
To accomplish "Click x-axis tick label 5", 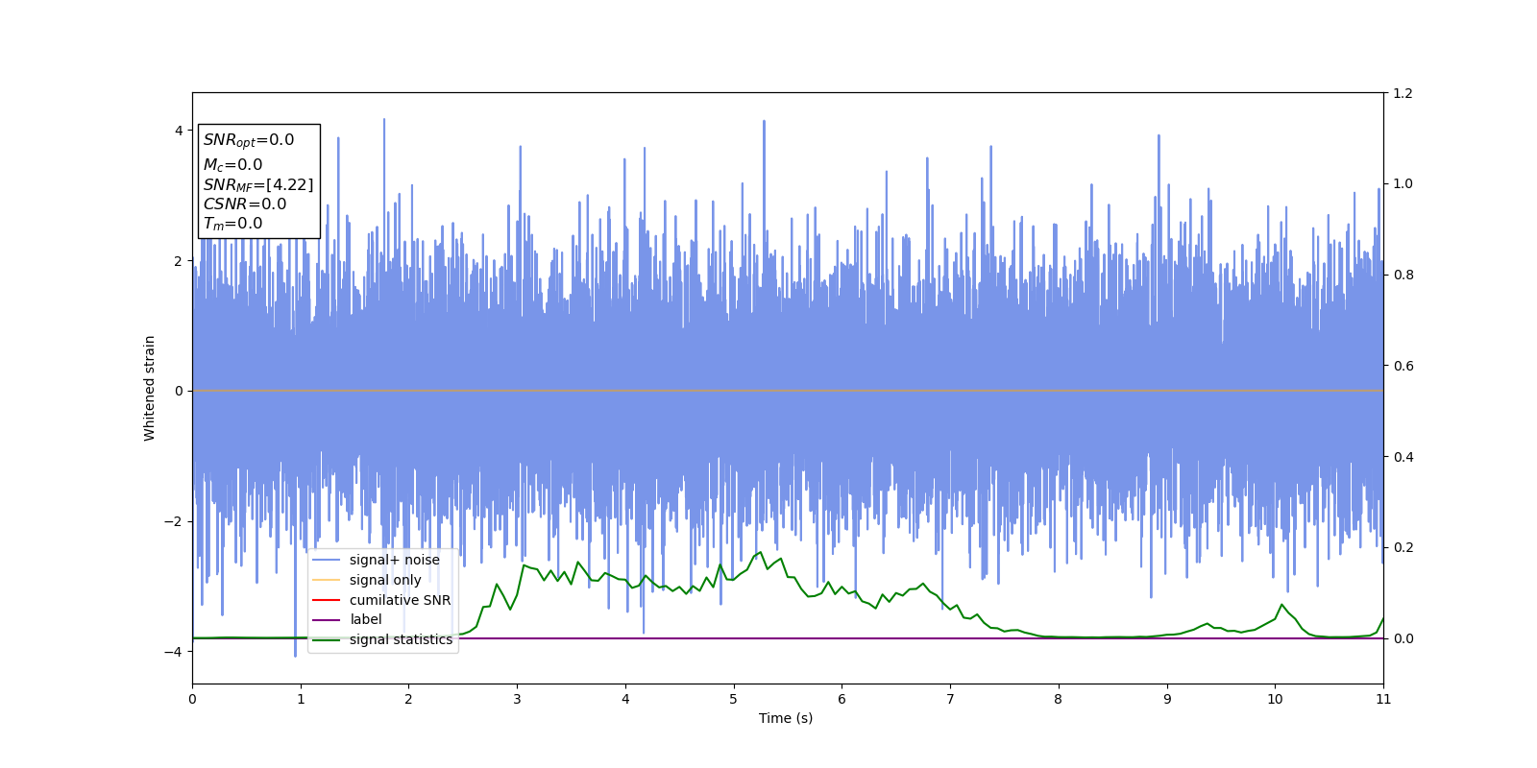I will tap(734, 699).
